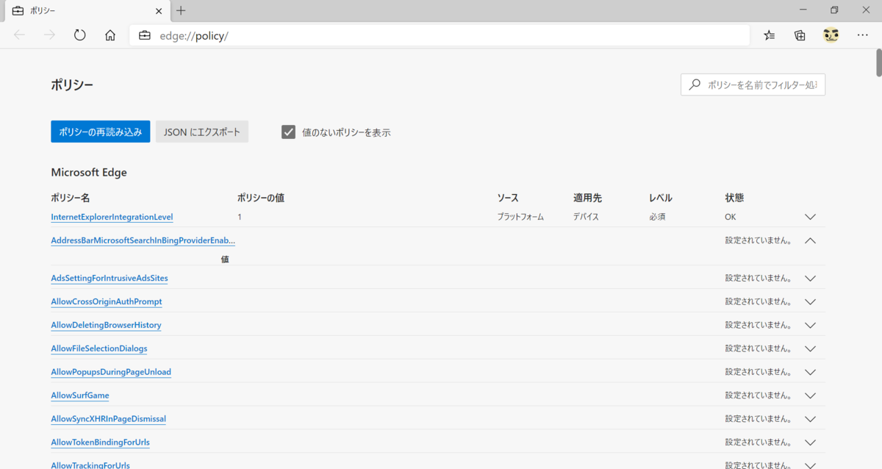
Task: Reload the page with refresh icon
Action: (x=80, y=35)
